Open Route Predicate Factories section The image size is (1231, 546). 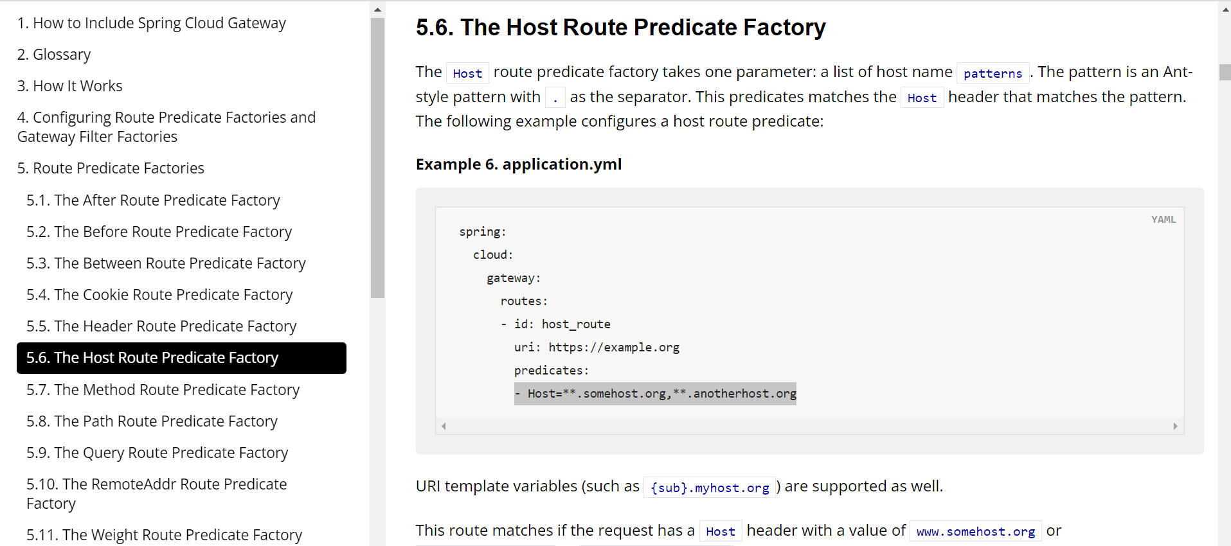point(111,168)
